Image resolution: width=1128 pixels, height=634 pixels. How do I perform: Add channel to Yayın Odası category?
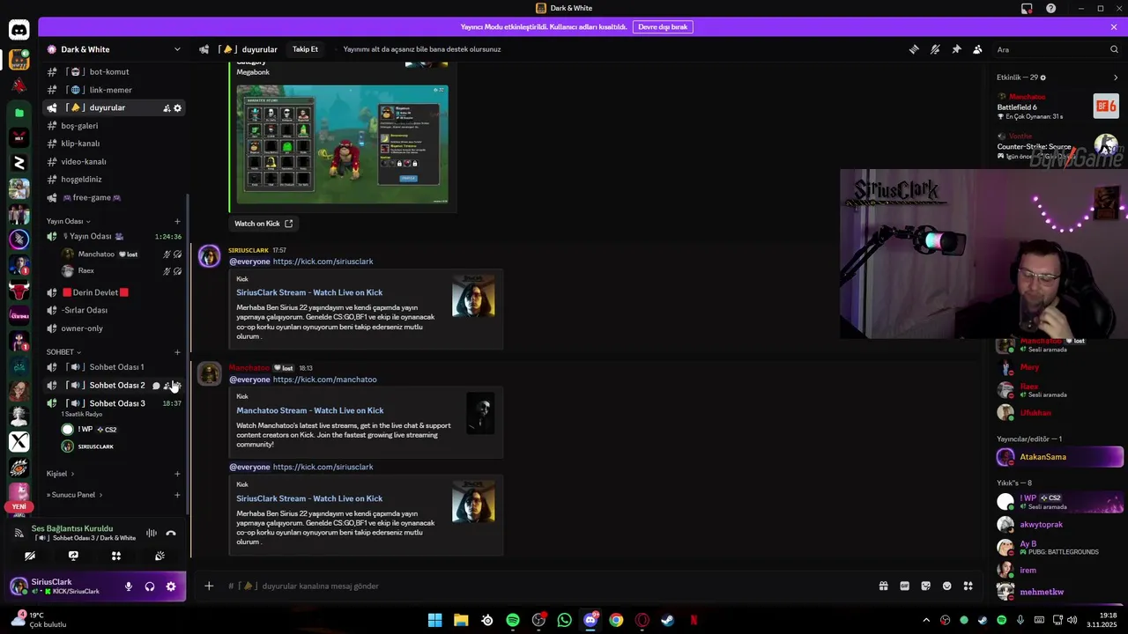pyautogui.click(x=177, y=222)
